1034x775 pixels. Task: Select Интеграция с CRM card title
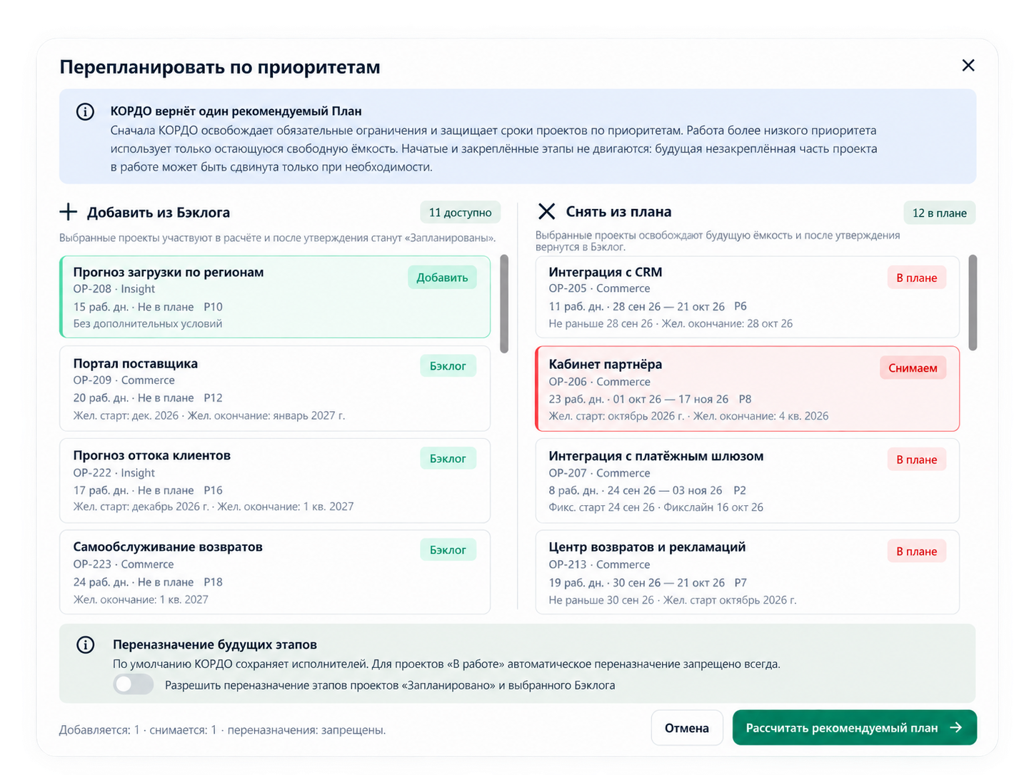tap(606, 272)
